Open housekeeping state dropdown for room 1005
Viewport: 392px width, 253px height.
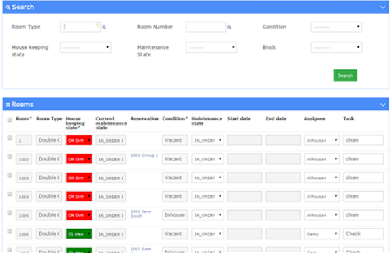(79, 215)
